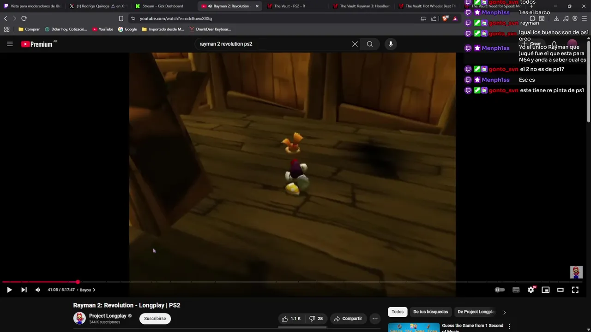Seek along the red video progress bar

40,282
